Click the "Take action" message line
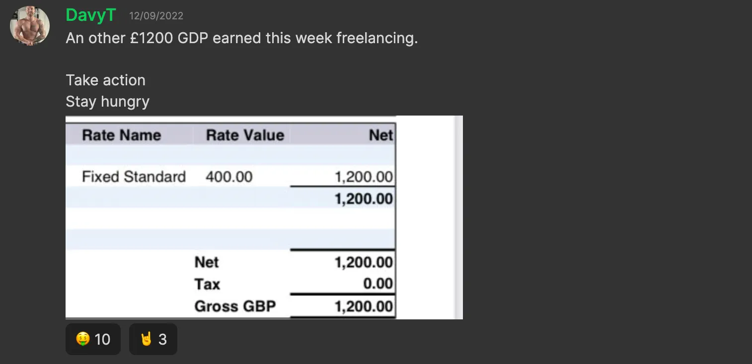This screenshot has width=752, height=364. [105, 80]
